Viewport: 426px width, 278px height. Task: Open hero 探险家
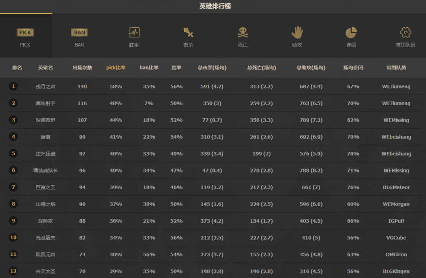(46, 221)
